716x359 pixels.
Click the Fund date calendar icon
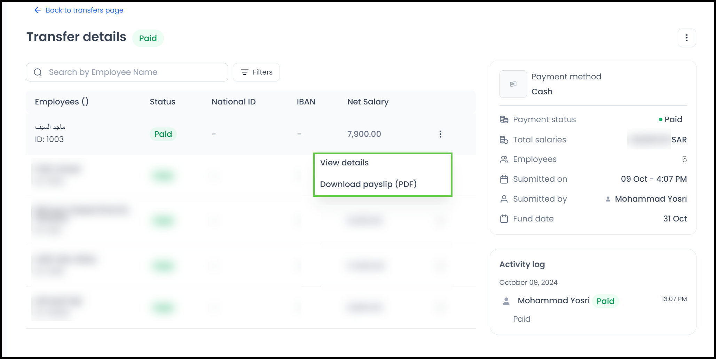(x=504, y=219)
